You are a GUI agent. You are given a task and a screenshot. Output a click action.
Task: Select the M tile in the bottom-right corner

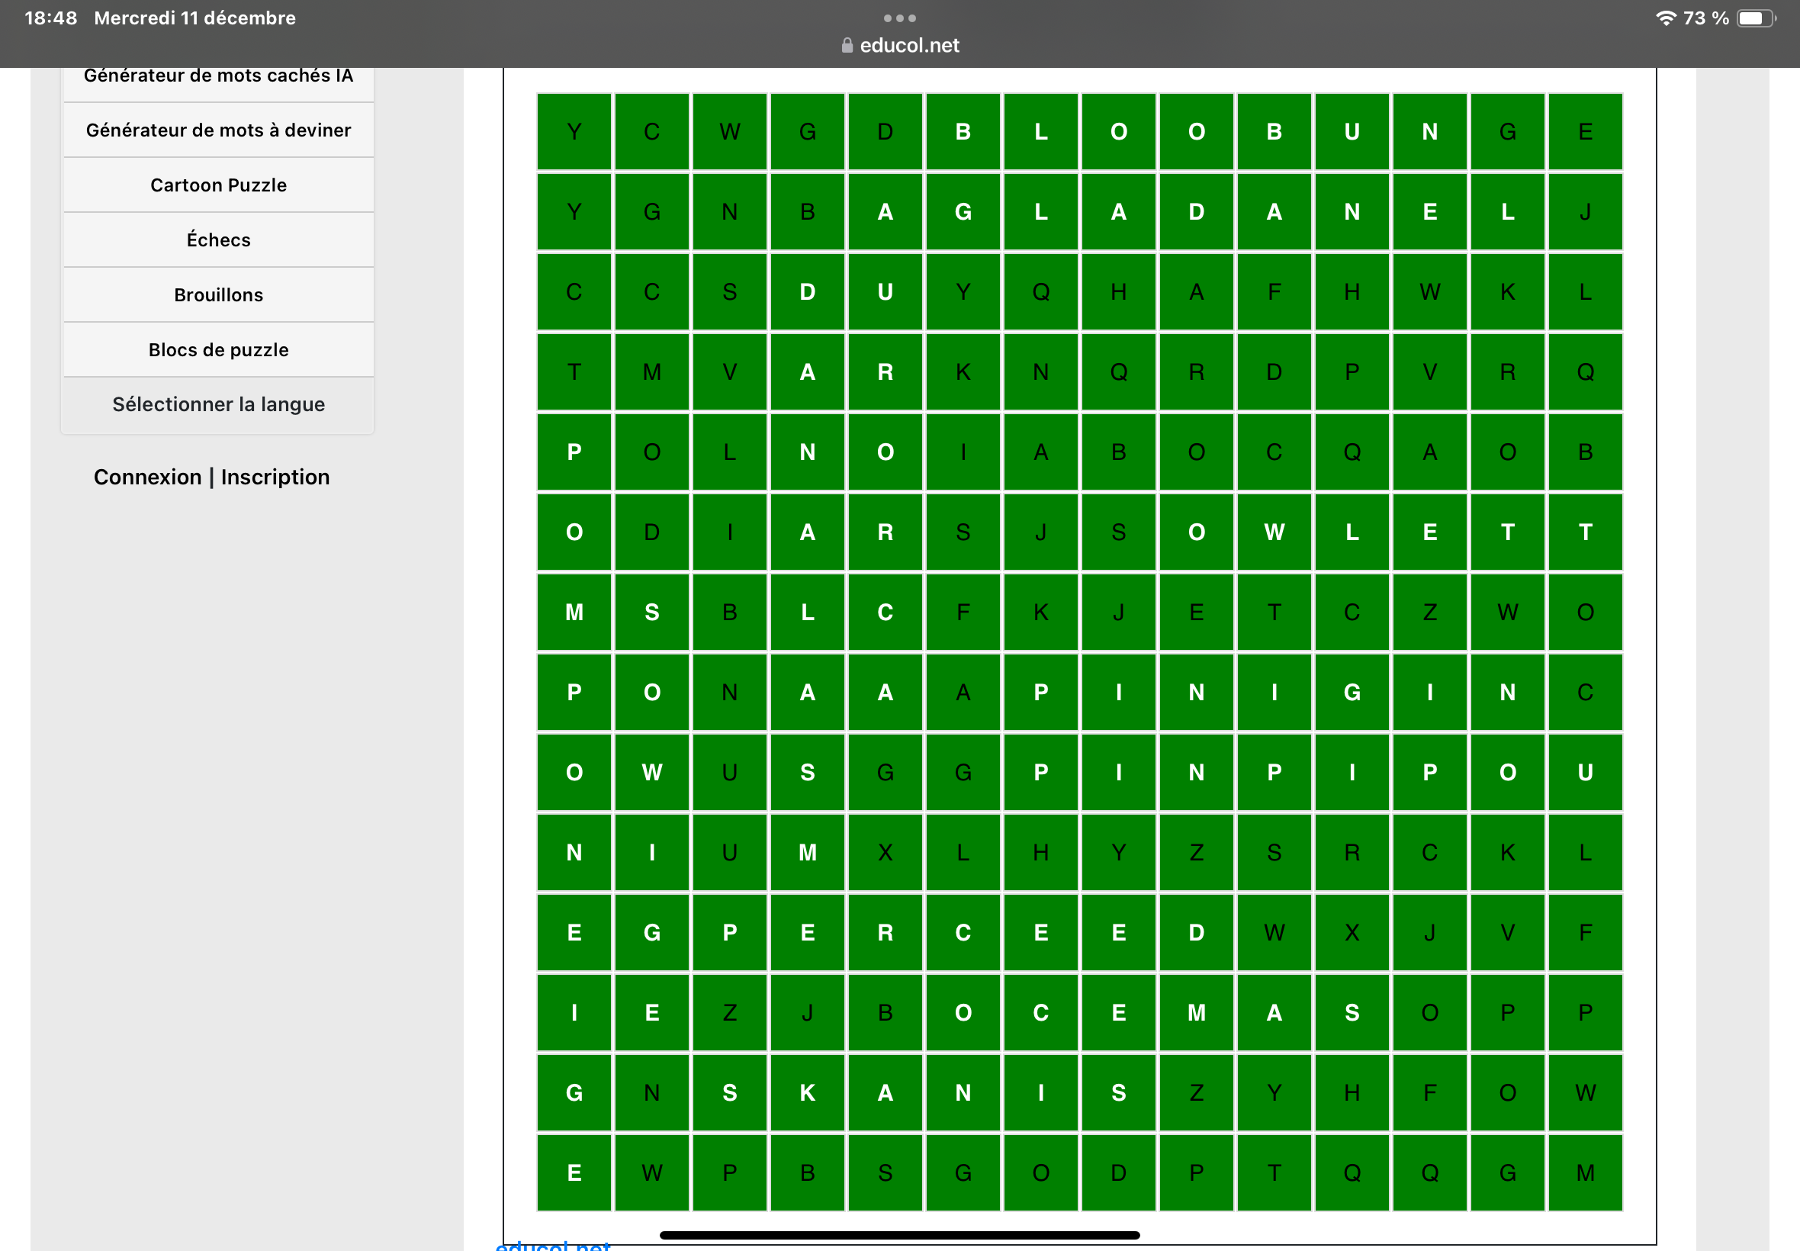coord(1584,1172)
